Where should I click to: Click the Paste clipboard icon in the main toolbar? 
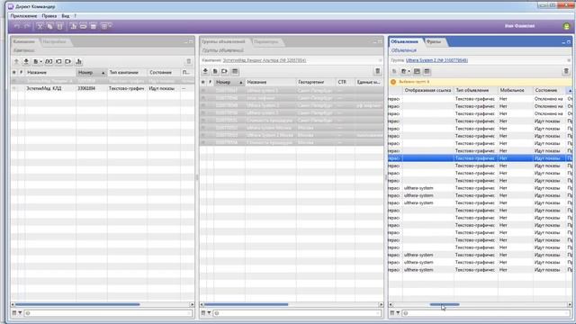[x=60, y=26]
